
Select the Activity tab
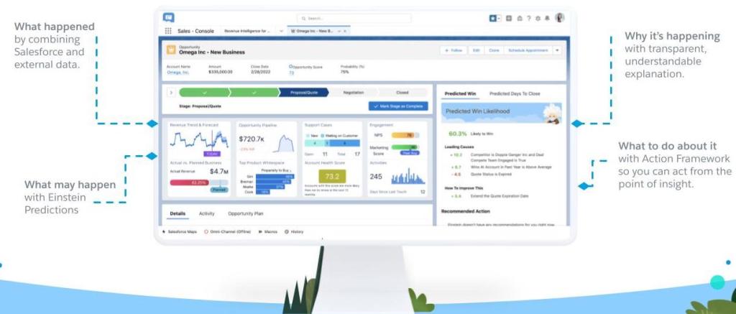coord(207,214)
